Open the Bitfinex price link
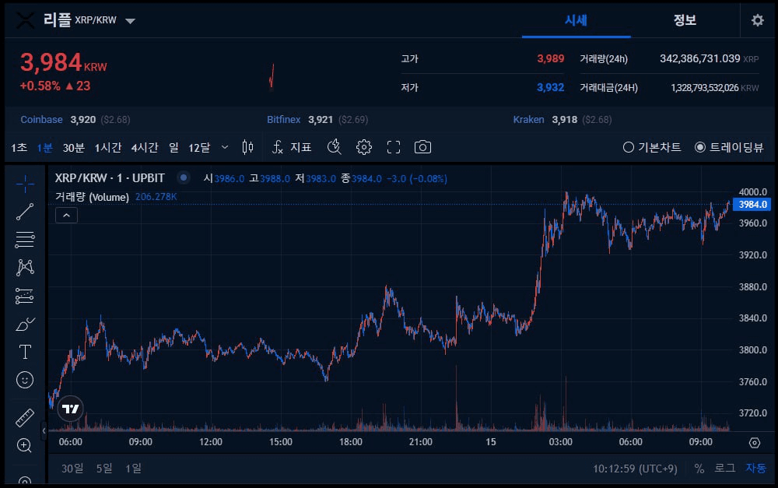 (x=283, y=120)
